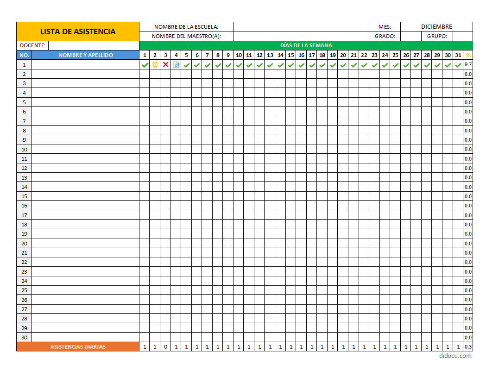This screenshot has width=486, height=375.
Task: Click the DÍAS DE LA SEMANA header
Action: [306, 45]
